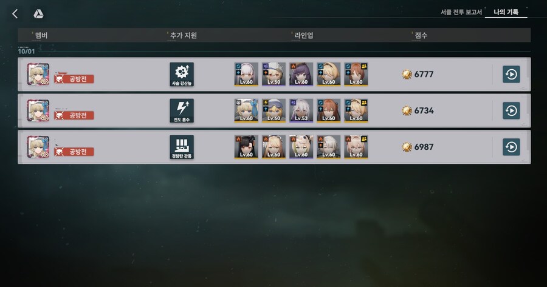This screenshot has width=547, height=287.
Task: Open the 사슬 강산뇰 support gear icon
Action: point(182,74)
